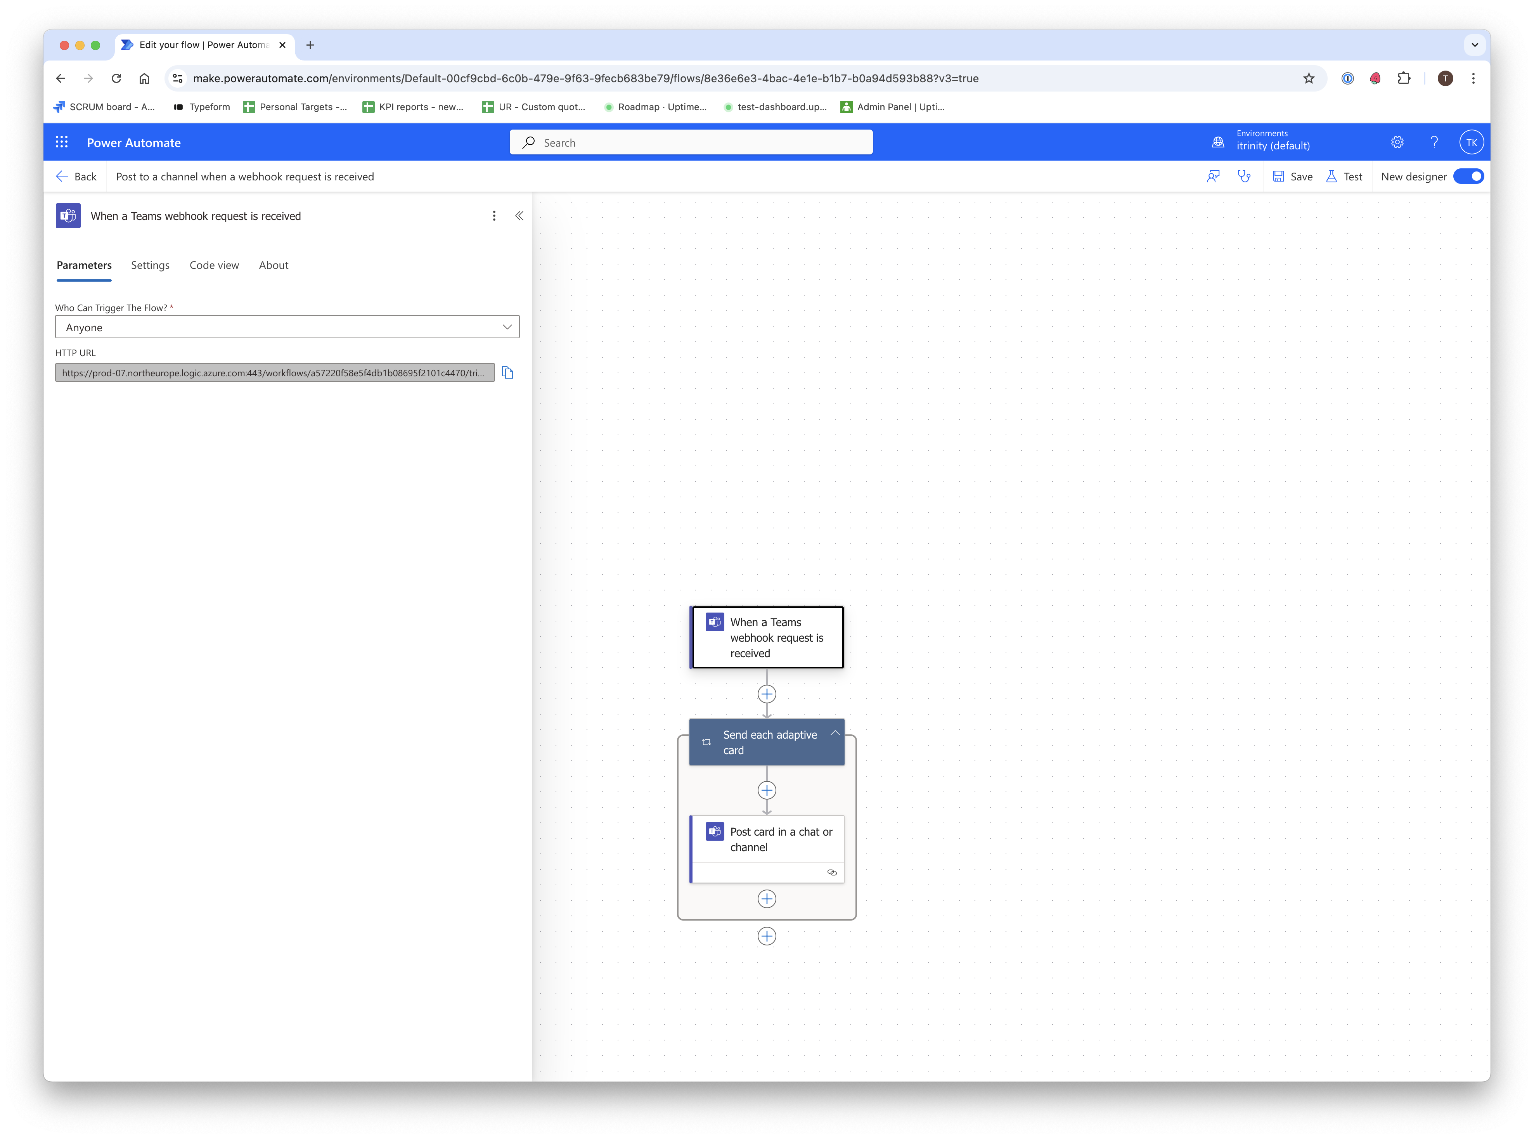1534x1139 pixels.
Task: Switch to the Settings tab
Action: click(x=150, y=265)
